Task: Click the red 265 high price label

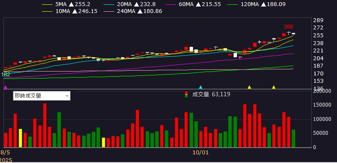Action: coord(289,27)
